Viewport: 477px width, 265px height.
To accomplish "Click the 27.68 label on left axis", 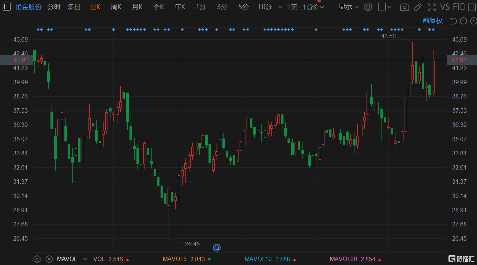I will point(21,224).
